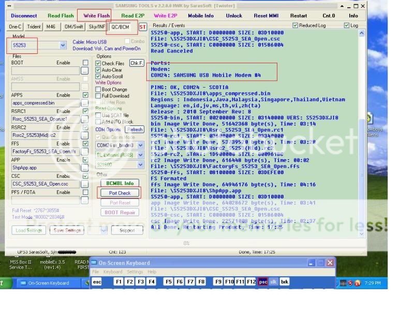Browse for the RSRC2 file

(x=84, y=136)
